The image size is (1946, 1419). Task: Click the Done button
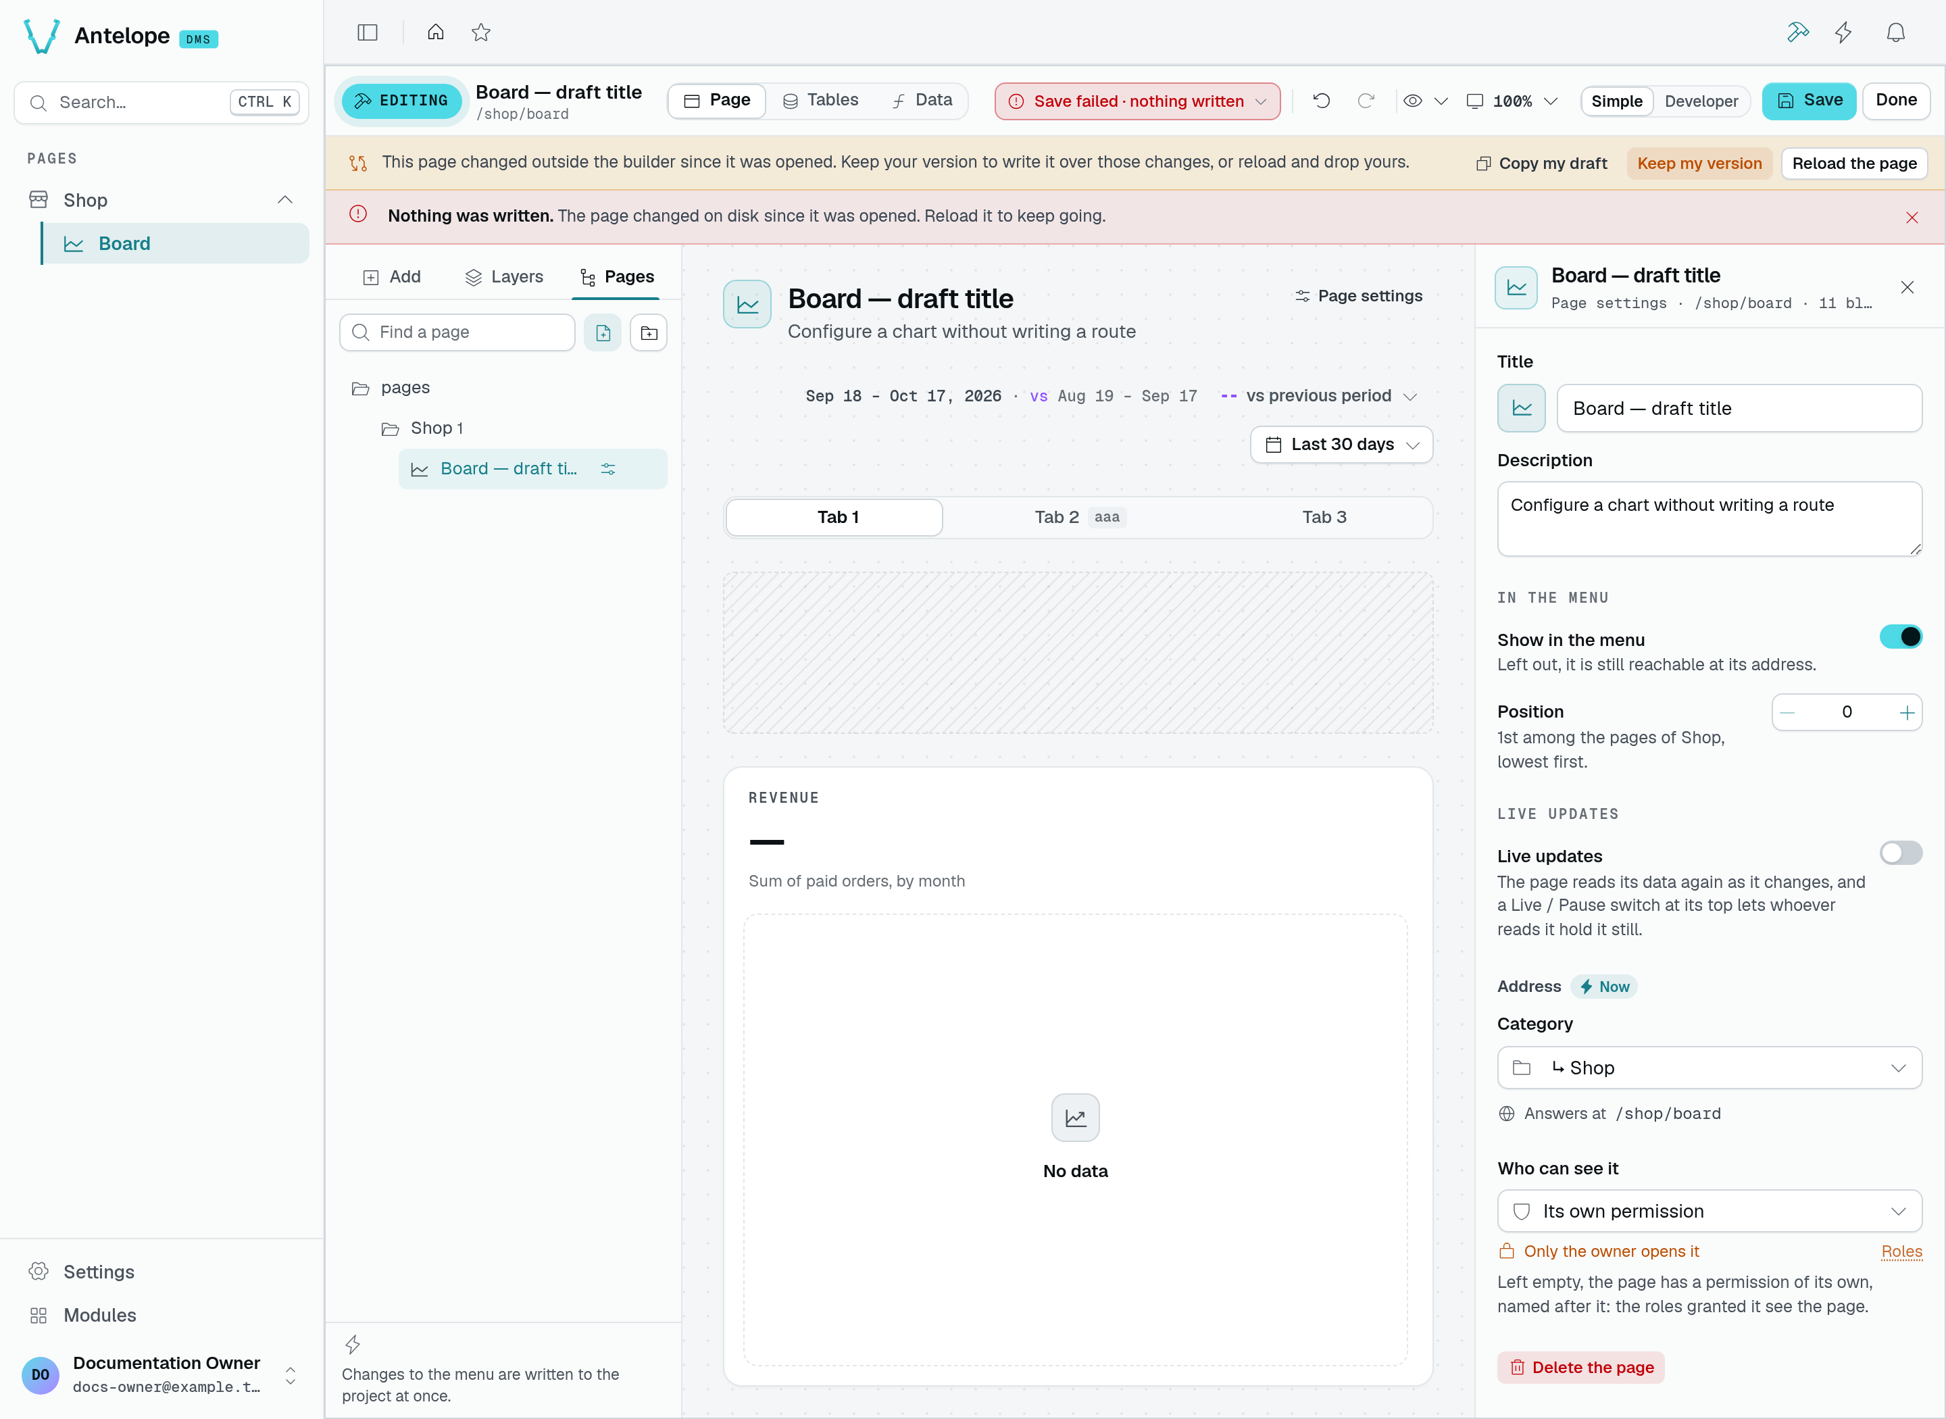(x=1896, y=101)
